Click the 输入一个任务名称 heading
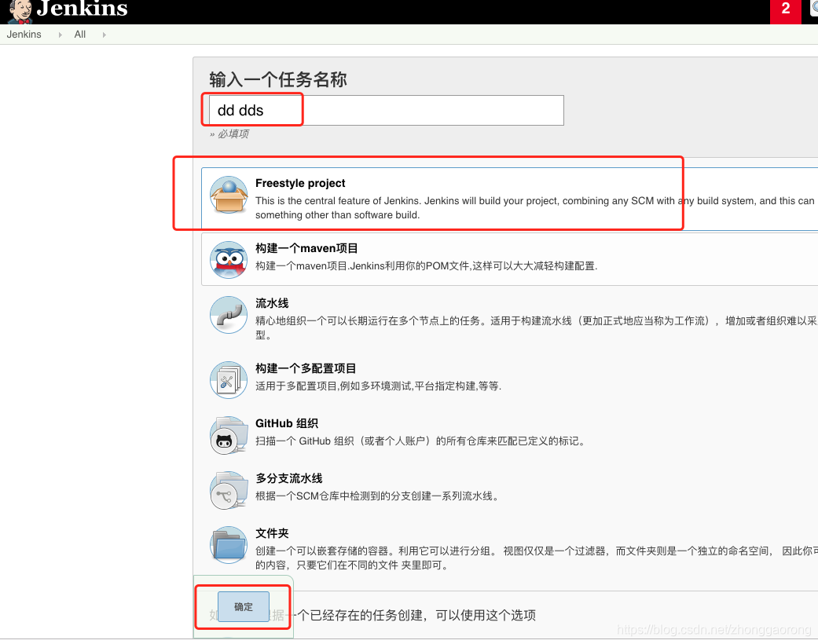The image size is (818, 644). coord(278,79)
